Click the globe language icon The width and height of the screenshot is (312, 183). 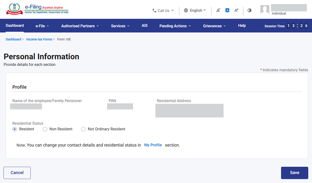pos(186,11)
